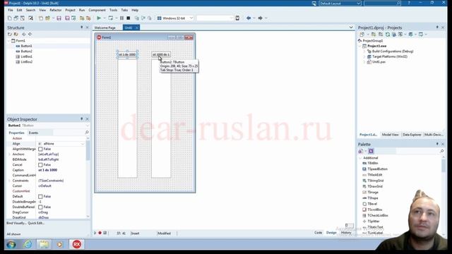
Task: Select Button2 in the Structure tree
Action: point(26,52)
